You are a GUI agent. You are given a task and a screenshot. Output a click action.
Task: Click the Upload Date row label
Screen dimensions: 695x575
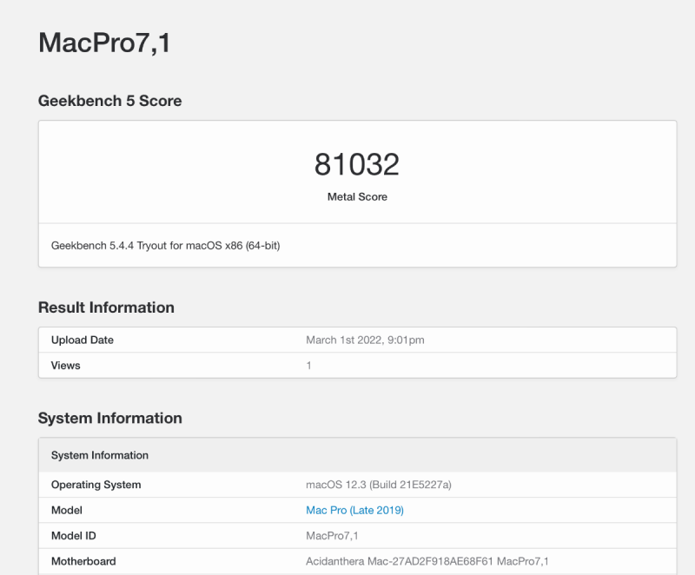[x=83, y=340]
